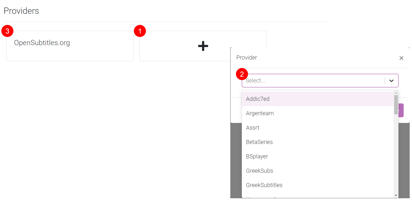Image resolution: width=412 pixels, height=202 pixels.
Task: Click the scroll down arrow in provider list
Action: pos(396,195)
